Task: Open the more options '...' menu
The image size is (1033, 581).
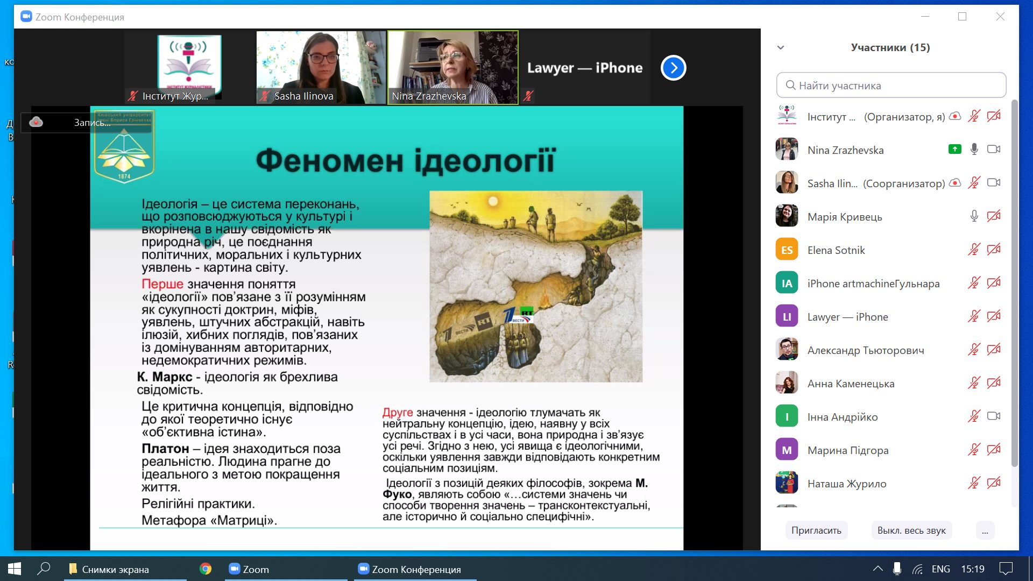Action: pyautogui.click(x=985, y=530)
